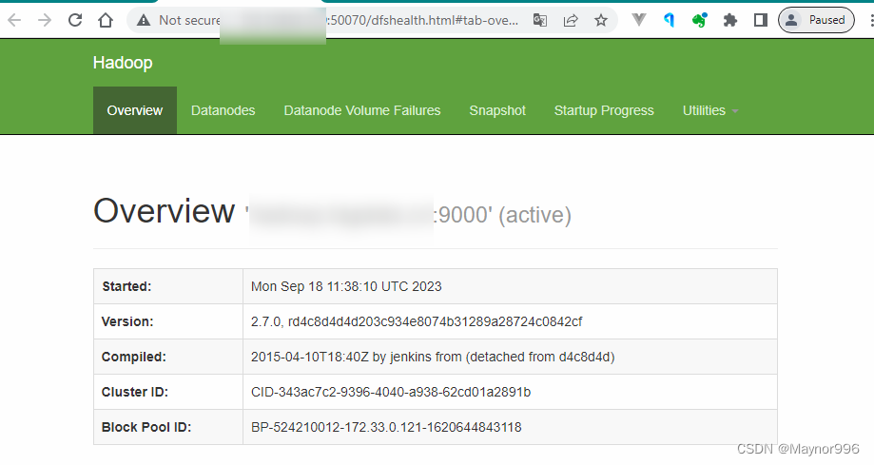This screenshot has width=874, height=465.
Task: Select the version value '2.7.0, rd4c8d4d...'
Action: (417, 321)
